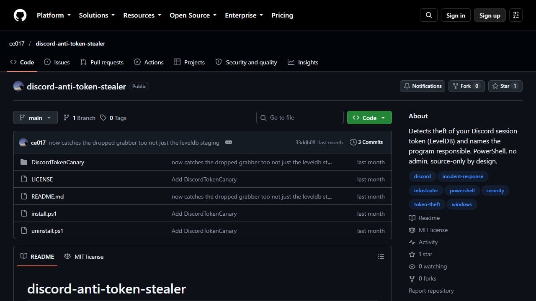Expand the Solutions menu

tap(97, 15)
